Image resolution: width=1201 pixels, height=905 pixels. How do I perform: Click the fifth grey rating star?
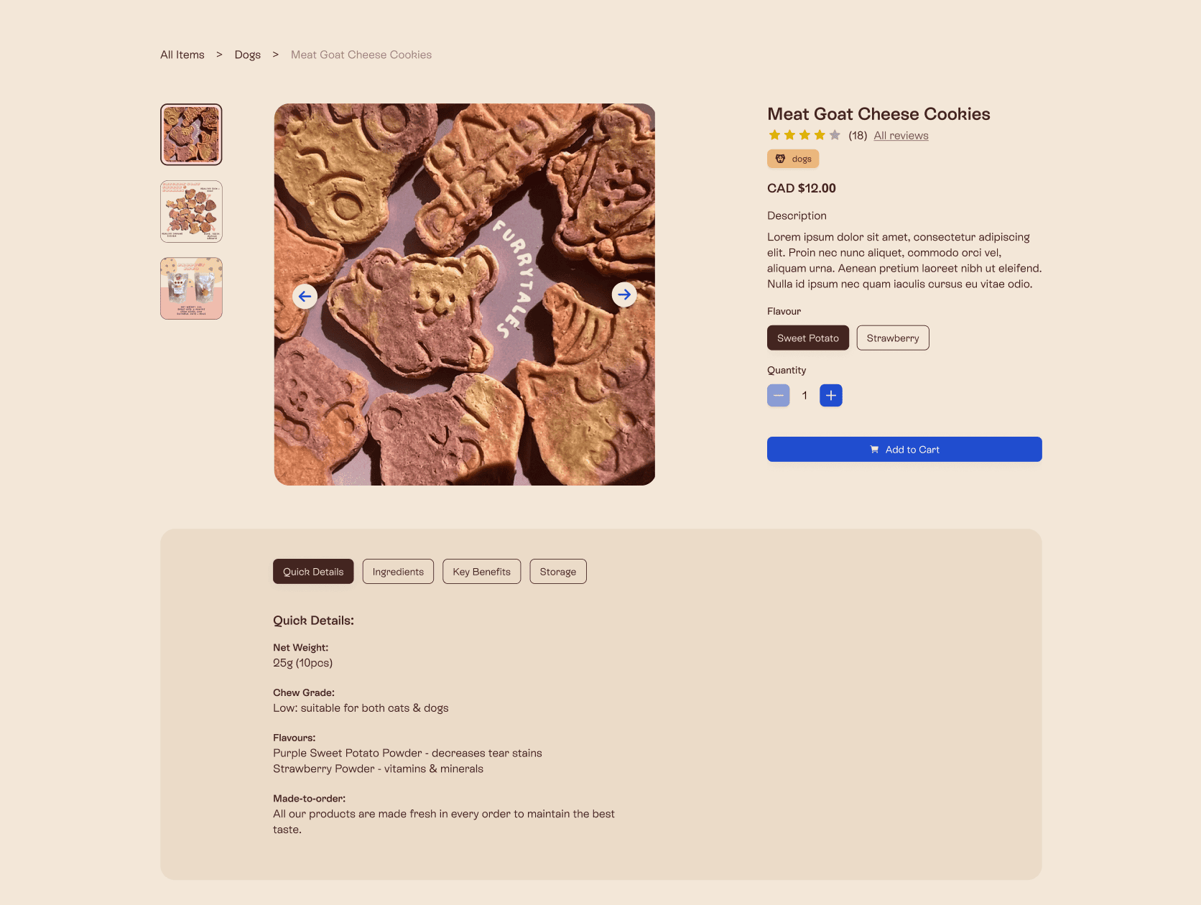(x=835, y=135)
